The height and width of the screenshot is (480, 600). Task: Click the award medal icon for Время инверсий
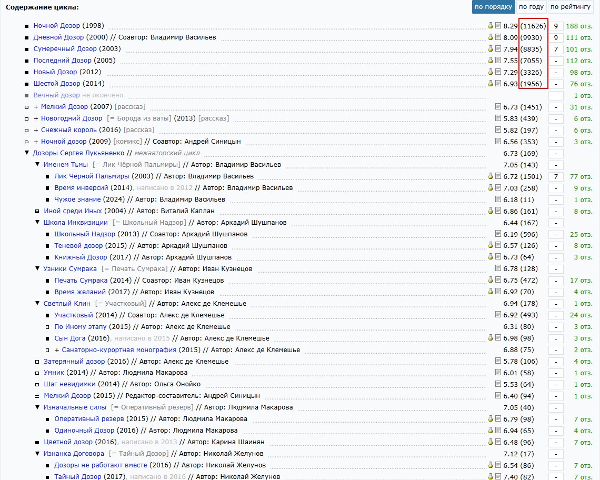pos(491,187)
